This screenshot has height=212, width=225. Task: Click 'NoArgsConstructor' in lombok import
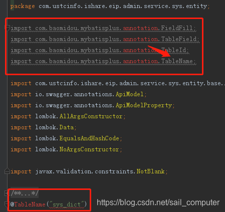pyautogui.click(x=89, y=149)
